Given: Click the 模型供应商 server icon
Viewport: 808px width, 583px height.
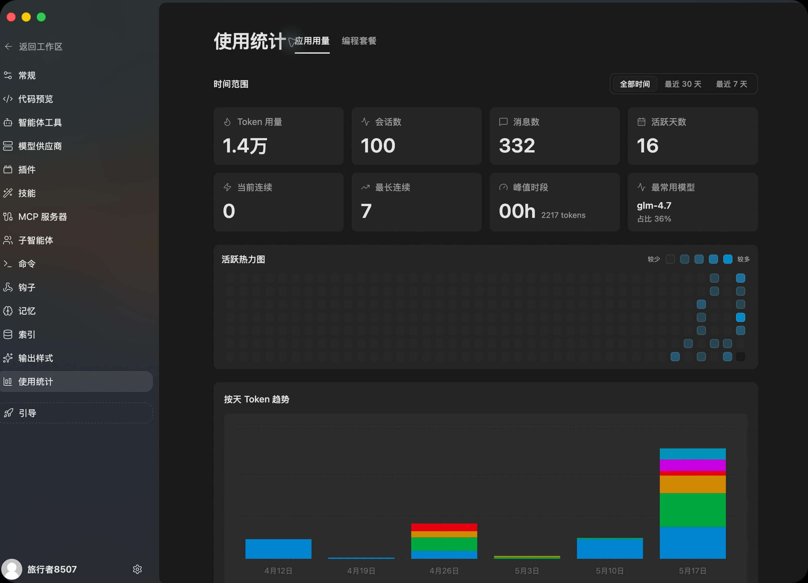Looking at the screenshot, I should pos(8,146).
